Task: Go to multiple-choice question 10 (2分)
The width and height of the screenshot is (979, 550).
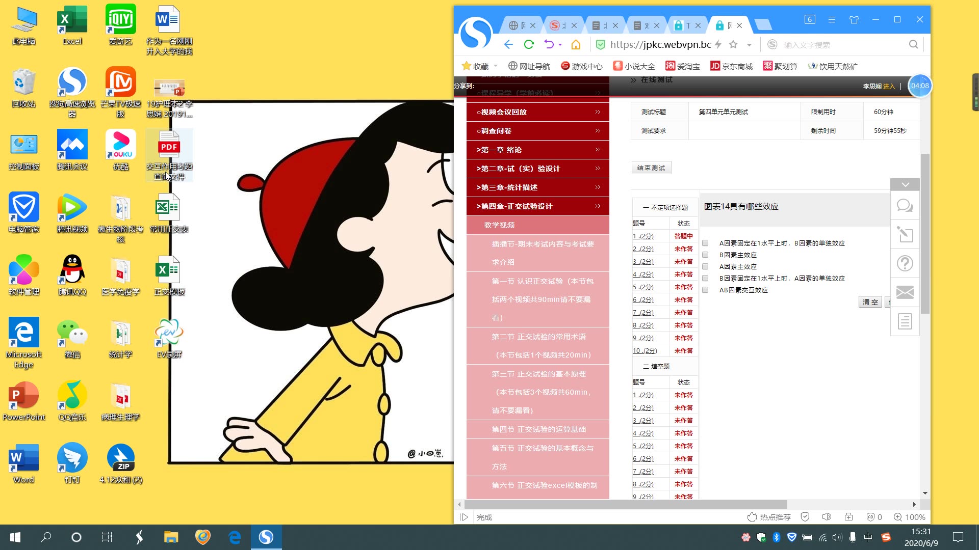Action: click(645, 350)
